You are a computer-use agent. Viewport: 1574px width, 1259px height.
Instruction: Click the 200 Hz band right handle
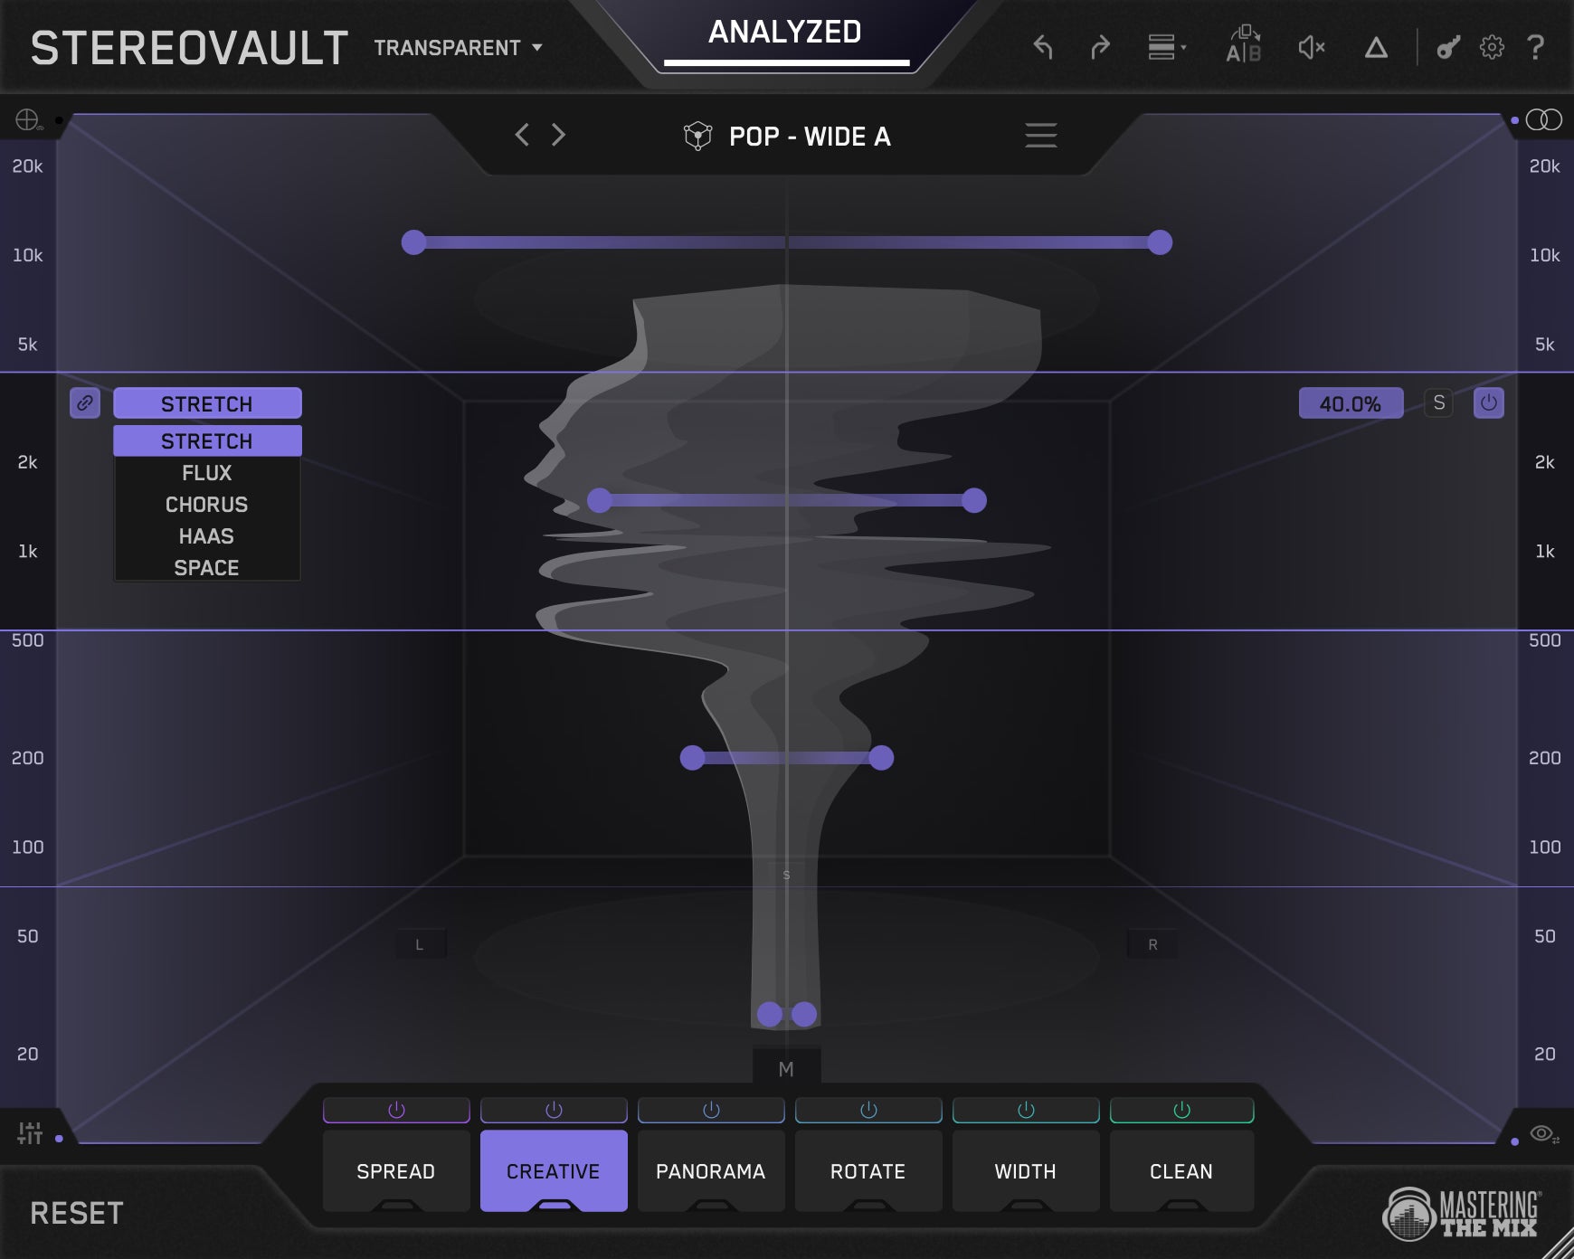881,758
